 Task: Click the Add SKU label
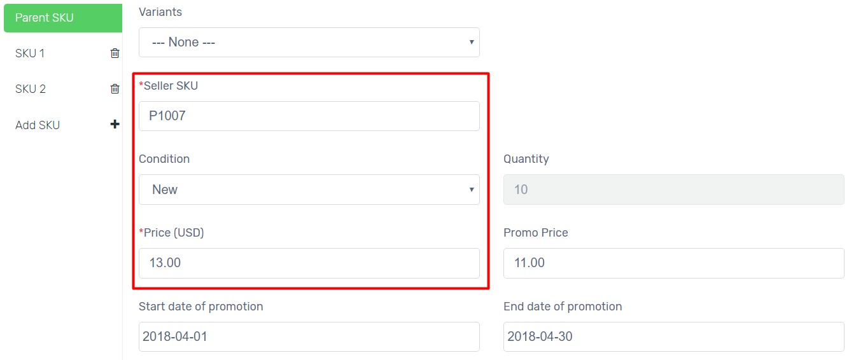pos(38,125)
